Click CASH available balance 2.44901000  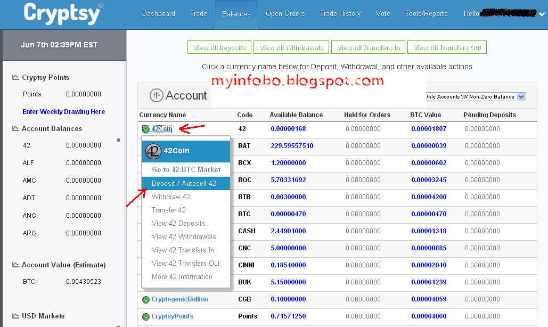[288, 231]
